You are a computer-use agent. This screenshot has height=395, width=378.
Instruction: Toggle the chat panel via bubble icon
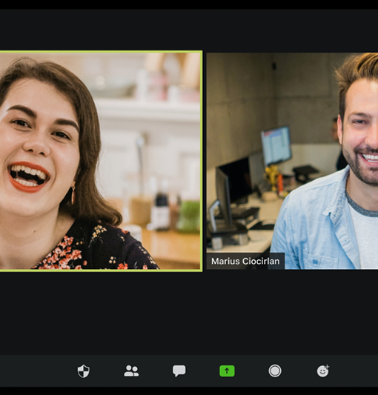179,371
